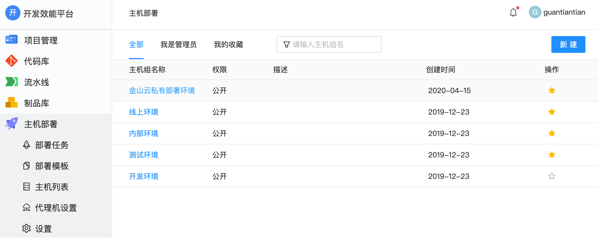
Task: Select the 部署模板 clipboard icon
Action: pos(26,166)
